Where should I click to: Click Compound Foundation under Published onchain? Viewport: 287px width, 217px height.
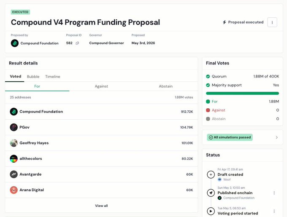(239, 198)
